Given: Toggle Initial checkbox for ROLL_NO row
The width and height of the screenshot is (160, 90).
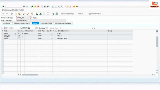Looking at the screenshot, I should click(x=22, y=36).
